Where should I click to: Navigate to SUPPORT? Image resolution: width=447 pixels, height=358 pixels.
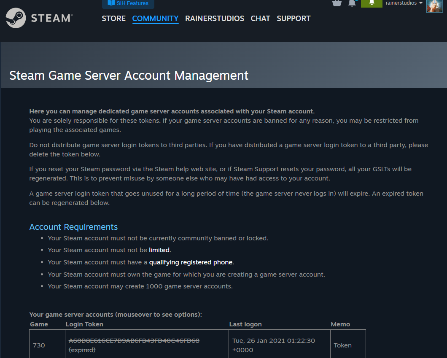tap(294, 19)
